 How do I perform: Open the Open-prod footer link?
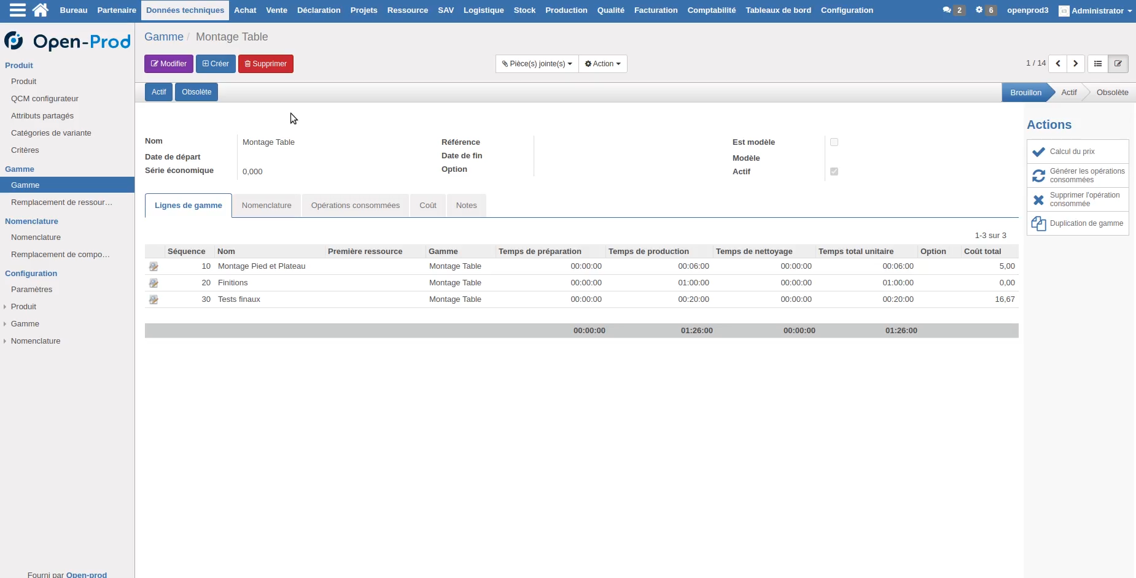click(x=87, y=574)
